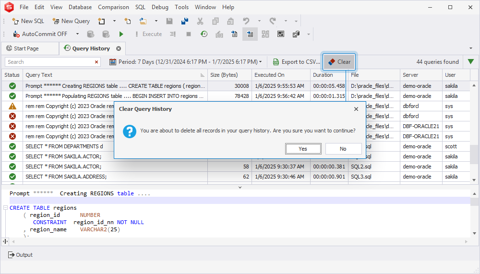Click the open file folder icon
The width and height of the screenshot is (480, 274).
tap(143, 21)
